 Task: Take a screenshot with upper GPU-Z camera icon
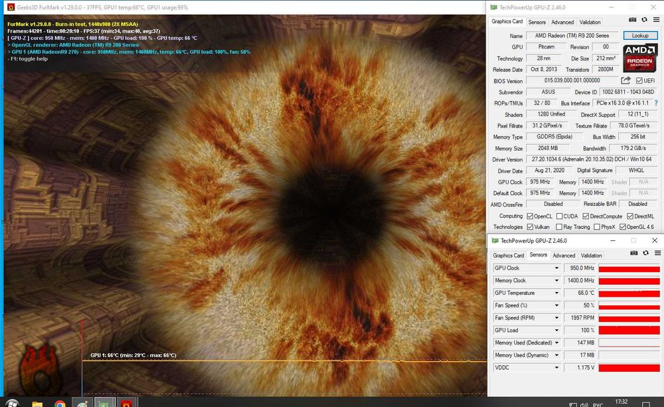click(632, 20)
